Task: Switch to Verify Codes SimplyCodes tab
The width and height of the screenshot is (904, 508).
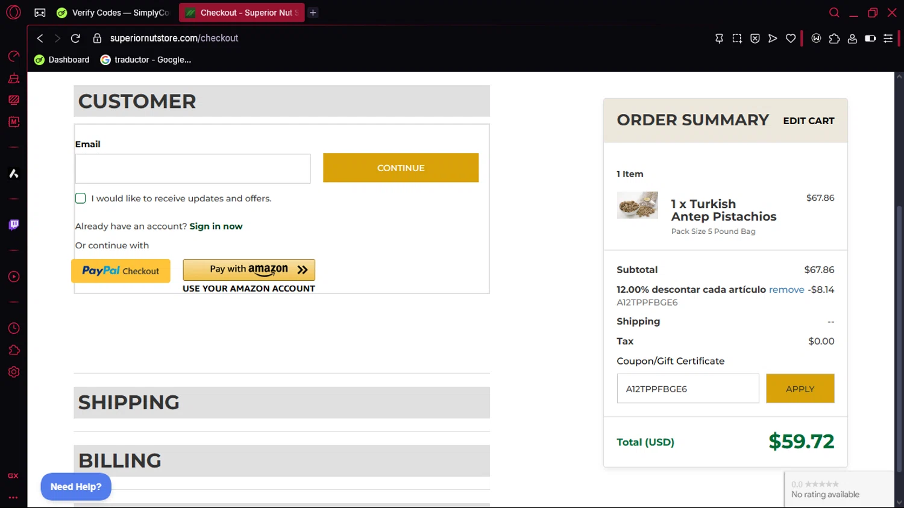Action: tap(113, 13)
